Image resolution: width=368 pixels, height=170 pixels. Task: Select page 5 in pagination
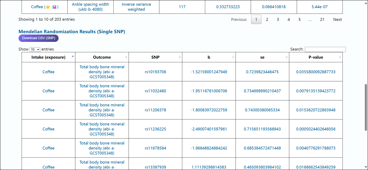299,20
